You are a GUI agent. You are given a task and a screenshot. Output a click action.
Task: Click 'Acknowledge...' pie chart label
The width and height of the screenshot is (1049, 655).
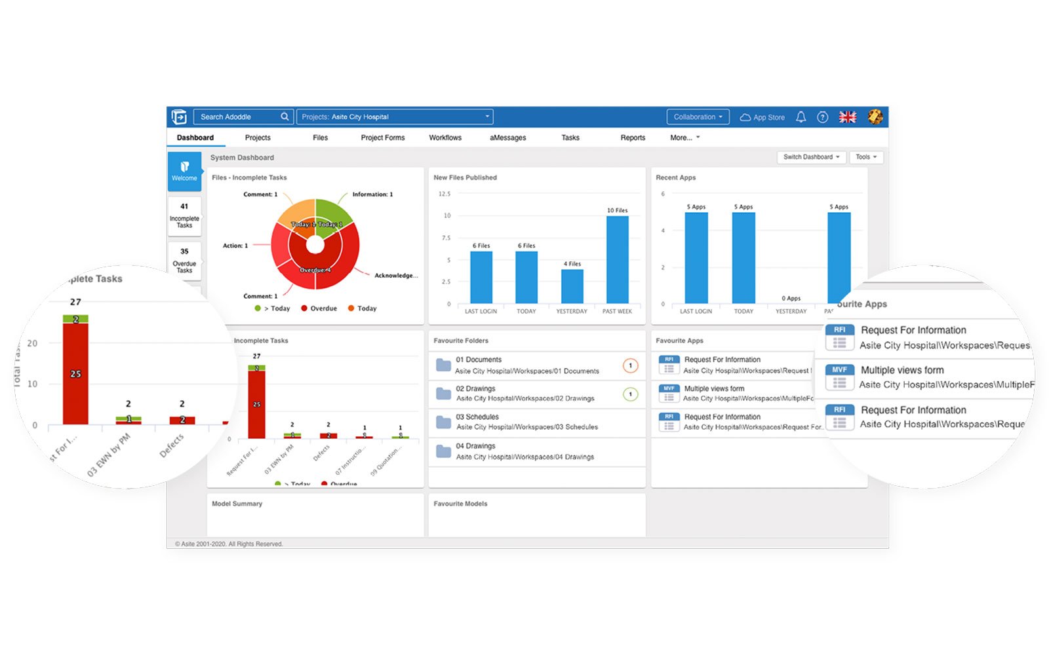point(396,276)
